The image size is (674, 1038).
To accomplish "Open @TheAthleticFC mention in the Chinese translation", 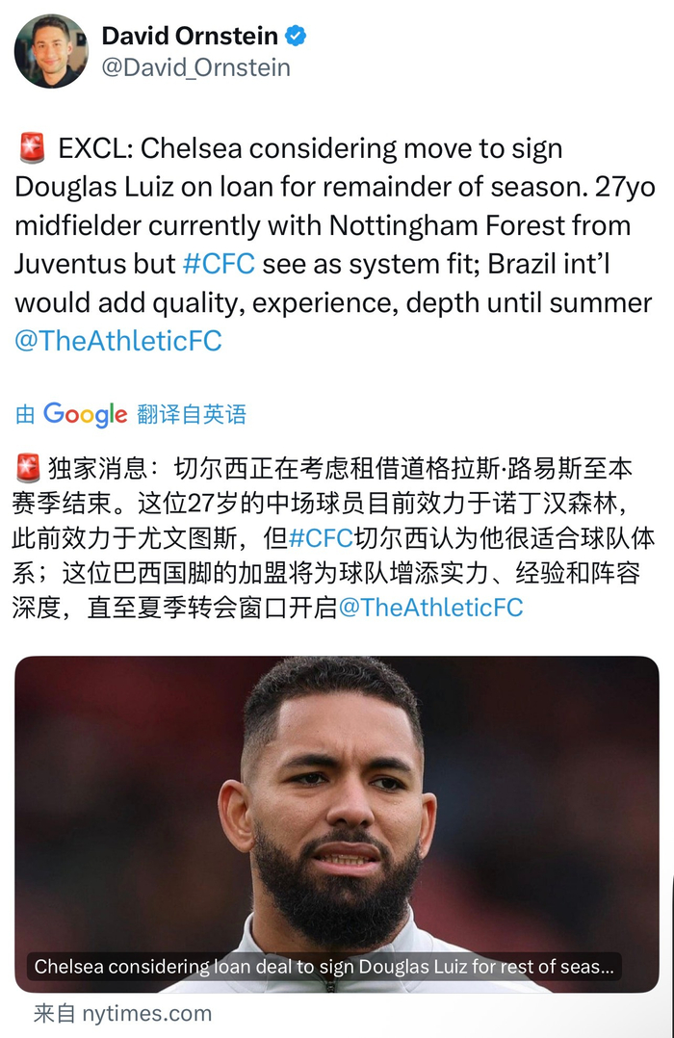I will 429,608.
